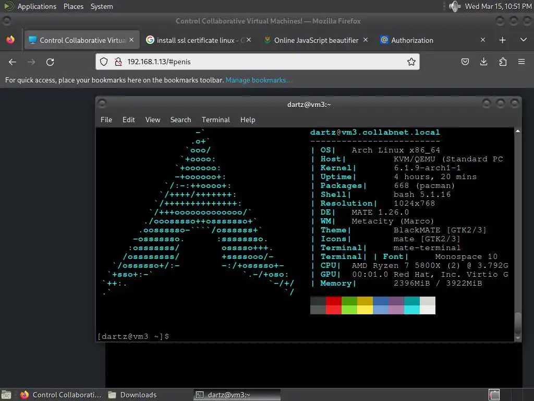The width and height of the screenshot is (534, 401).
Task: Switch to install ssl certificate linux tab
Action: coord(199,40)
